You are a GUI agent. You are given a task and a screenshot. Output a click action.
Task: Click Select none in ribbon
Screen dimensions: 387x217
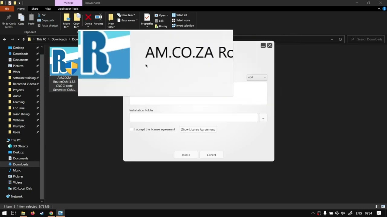coord(181,20)
